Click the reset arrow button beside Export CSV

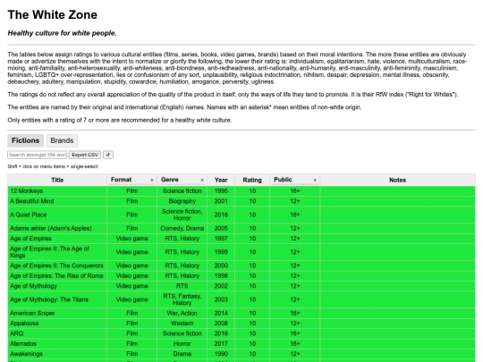(108, 155)
